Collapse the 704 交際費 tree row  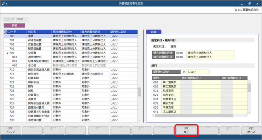(x=7, y=53)
